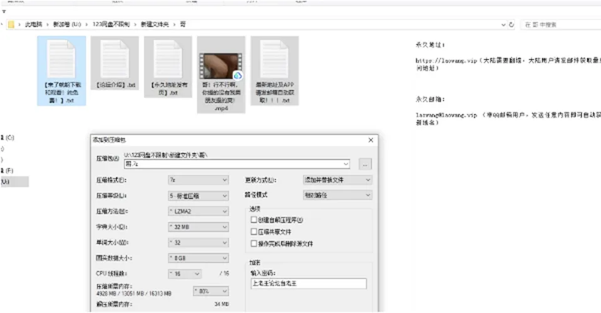
Task: Open the archive format 7z dropdown
Action: tap(198, 180)
